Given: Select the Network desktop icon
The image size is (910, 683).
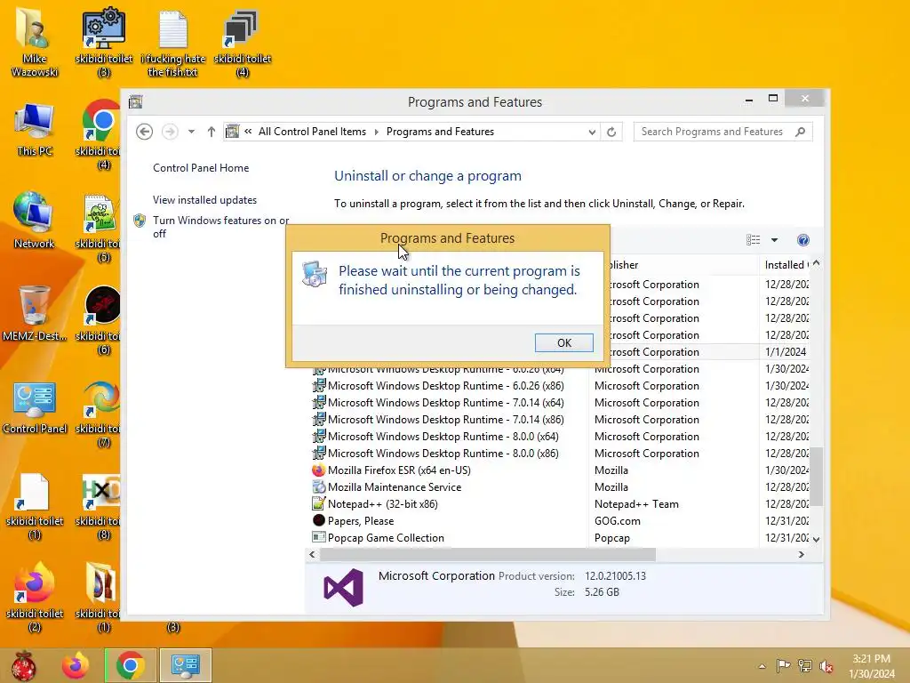Looking at the screenshot, I should [35, 221].
